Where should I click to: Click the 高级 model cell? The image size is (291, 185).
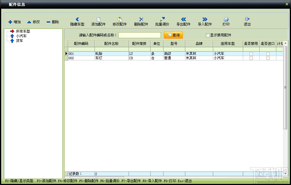pos(174,54)
